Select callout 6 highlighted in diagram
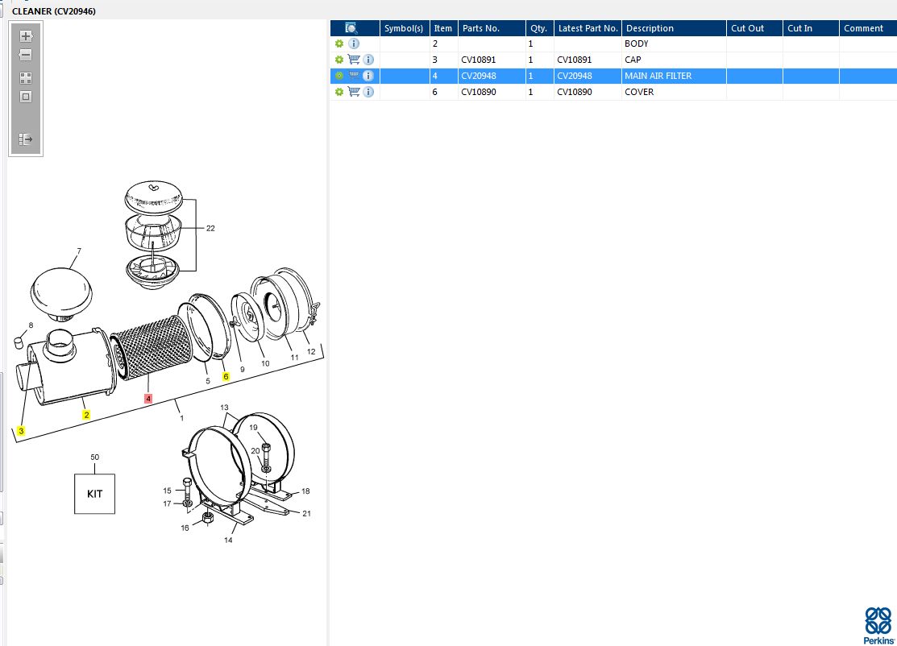Screen dimensions: 897x646 226,376
